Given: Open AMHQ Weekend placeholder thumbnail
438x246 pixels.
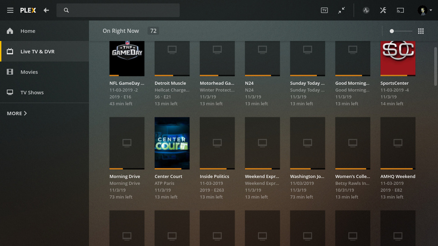Looking at the screenshot, I should [398, 143].
